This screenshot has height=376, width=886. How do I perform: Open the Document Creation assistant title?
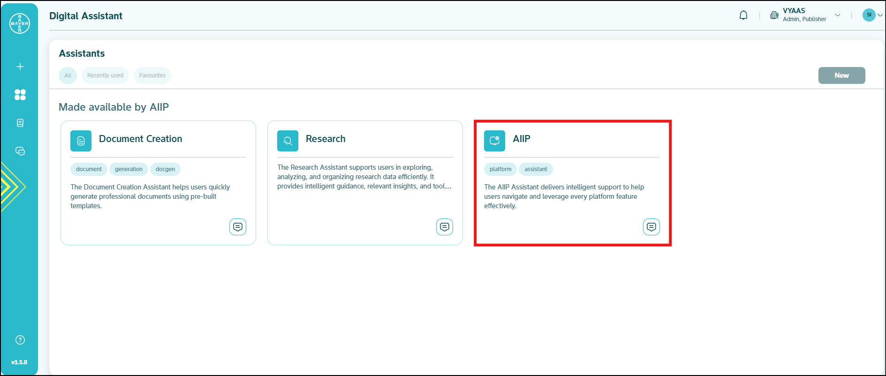point(140,139)
